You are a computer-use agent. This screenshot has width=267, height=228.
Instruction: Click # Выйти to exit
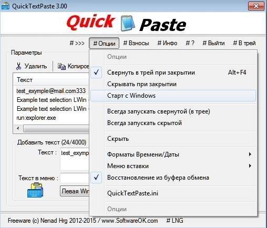(x=213, y=43)
